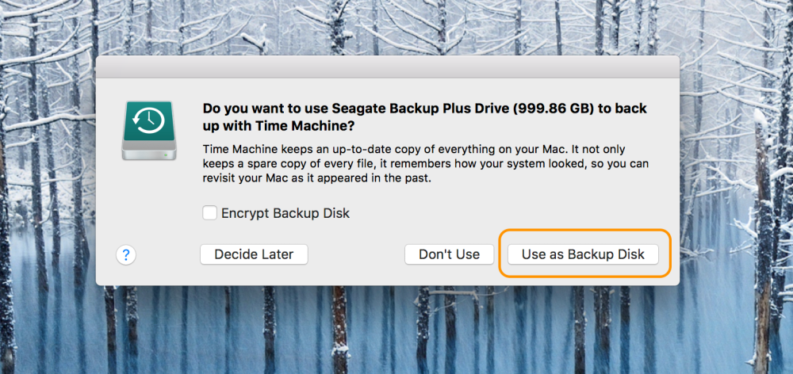Choose the Don't Use button
Screen dimensions: 793x374
[x=449, y=254]
